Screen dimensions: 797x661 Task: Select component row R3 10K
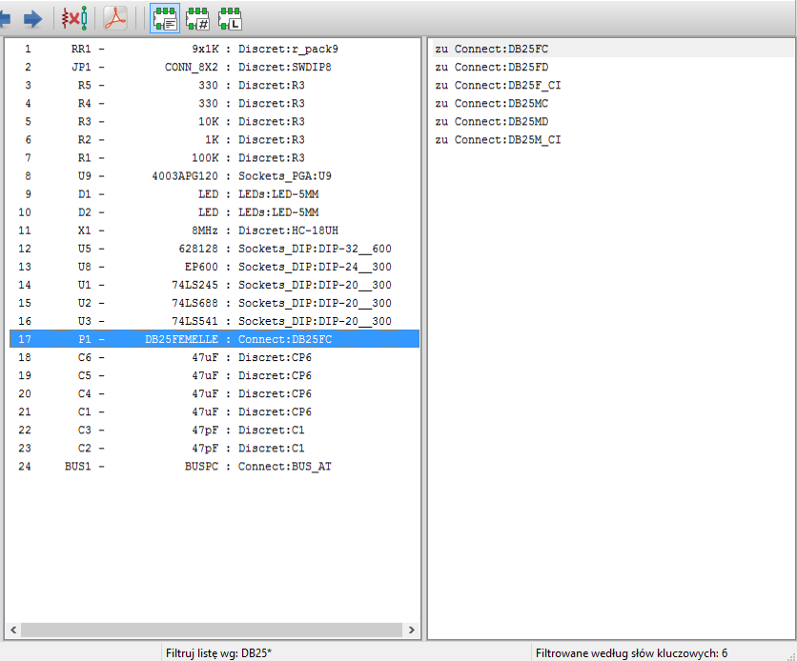[214, 122]
